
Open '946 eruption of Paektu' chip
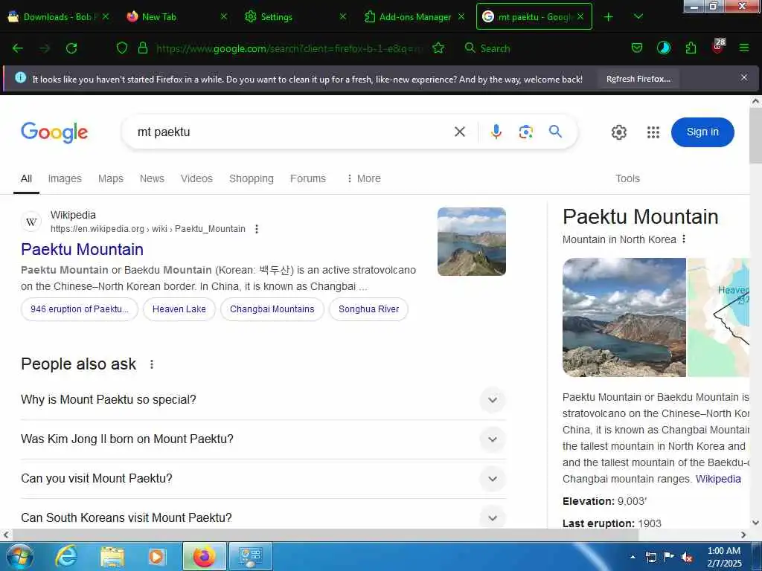80,309
